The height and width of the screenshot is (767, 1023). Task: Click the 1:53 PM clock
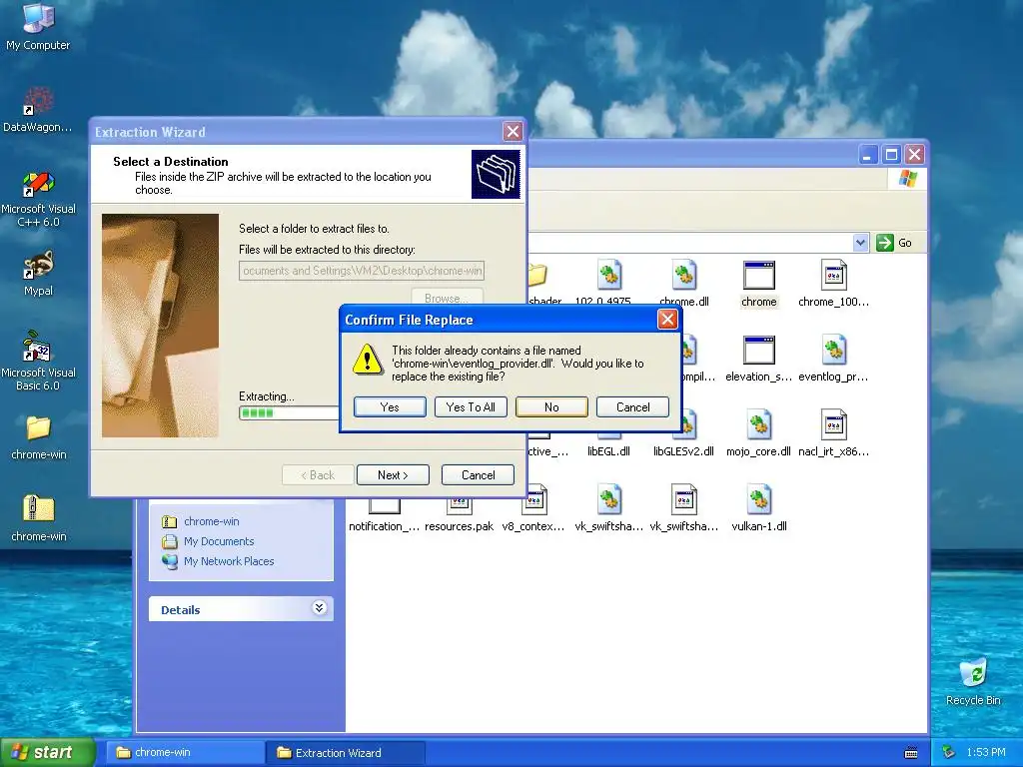(986, 752)
